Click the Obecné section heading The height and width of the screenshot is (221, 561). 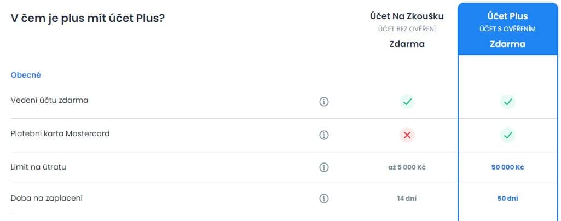(26, 75)
